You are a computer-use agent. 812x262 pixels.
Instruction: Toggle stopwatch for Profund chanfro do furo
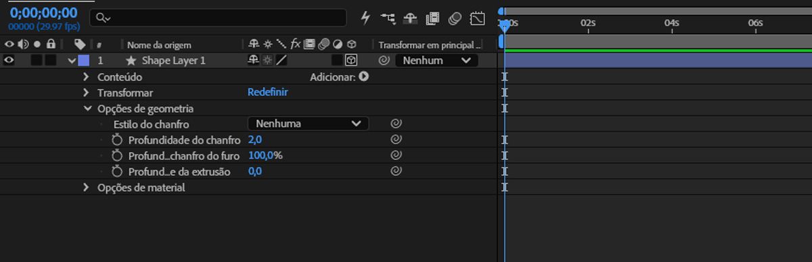117,155
